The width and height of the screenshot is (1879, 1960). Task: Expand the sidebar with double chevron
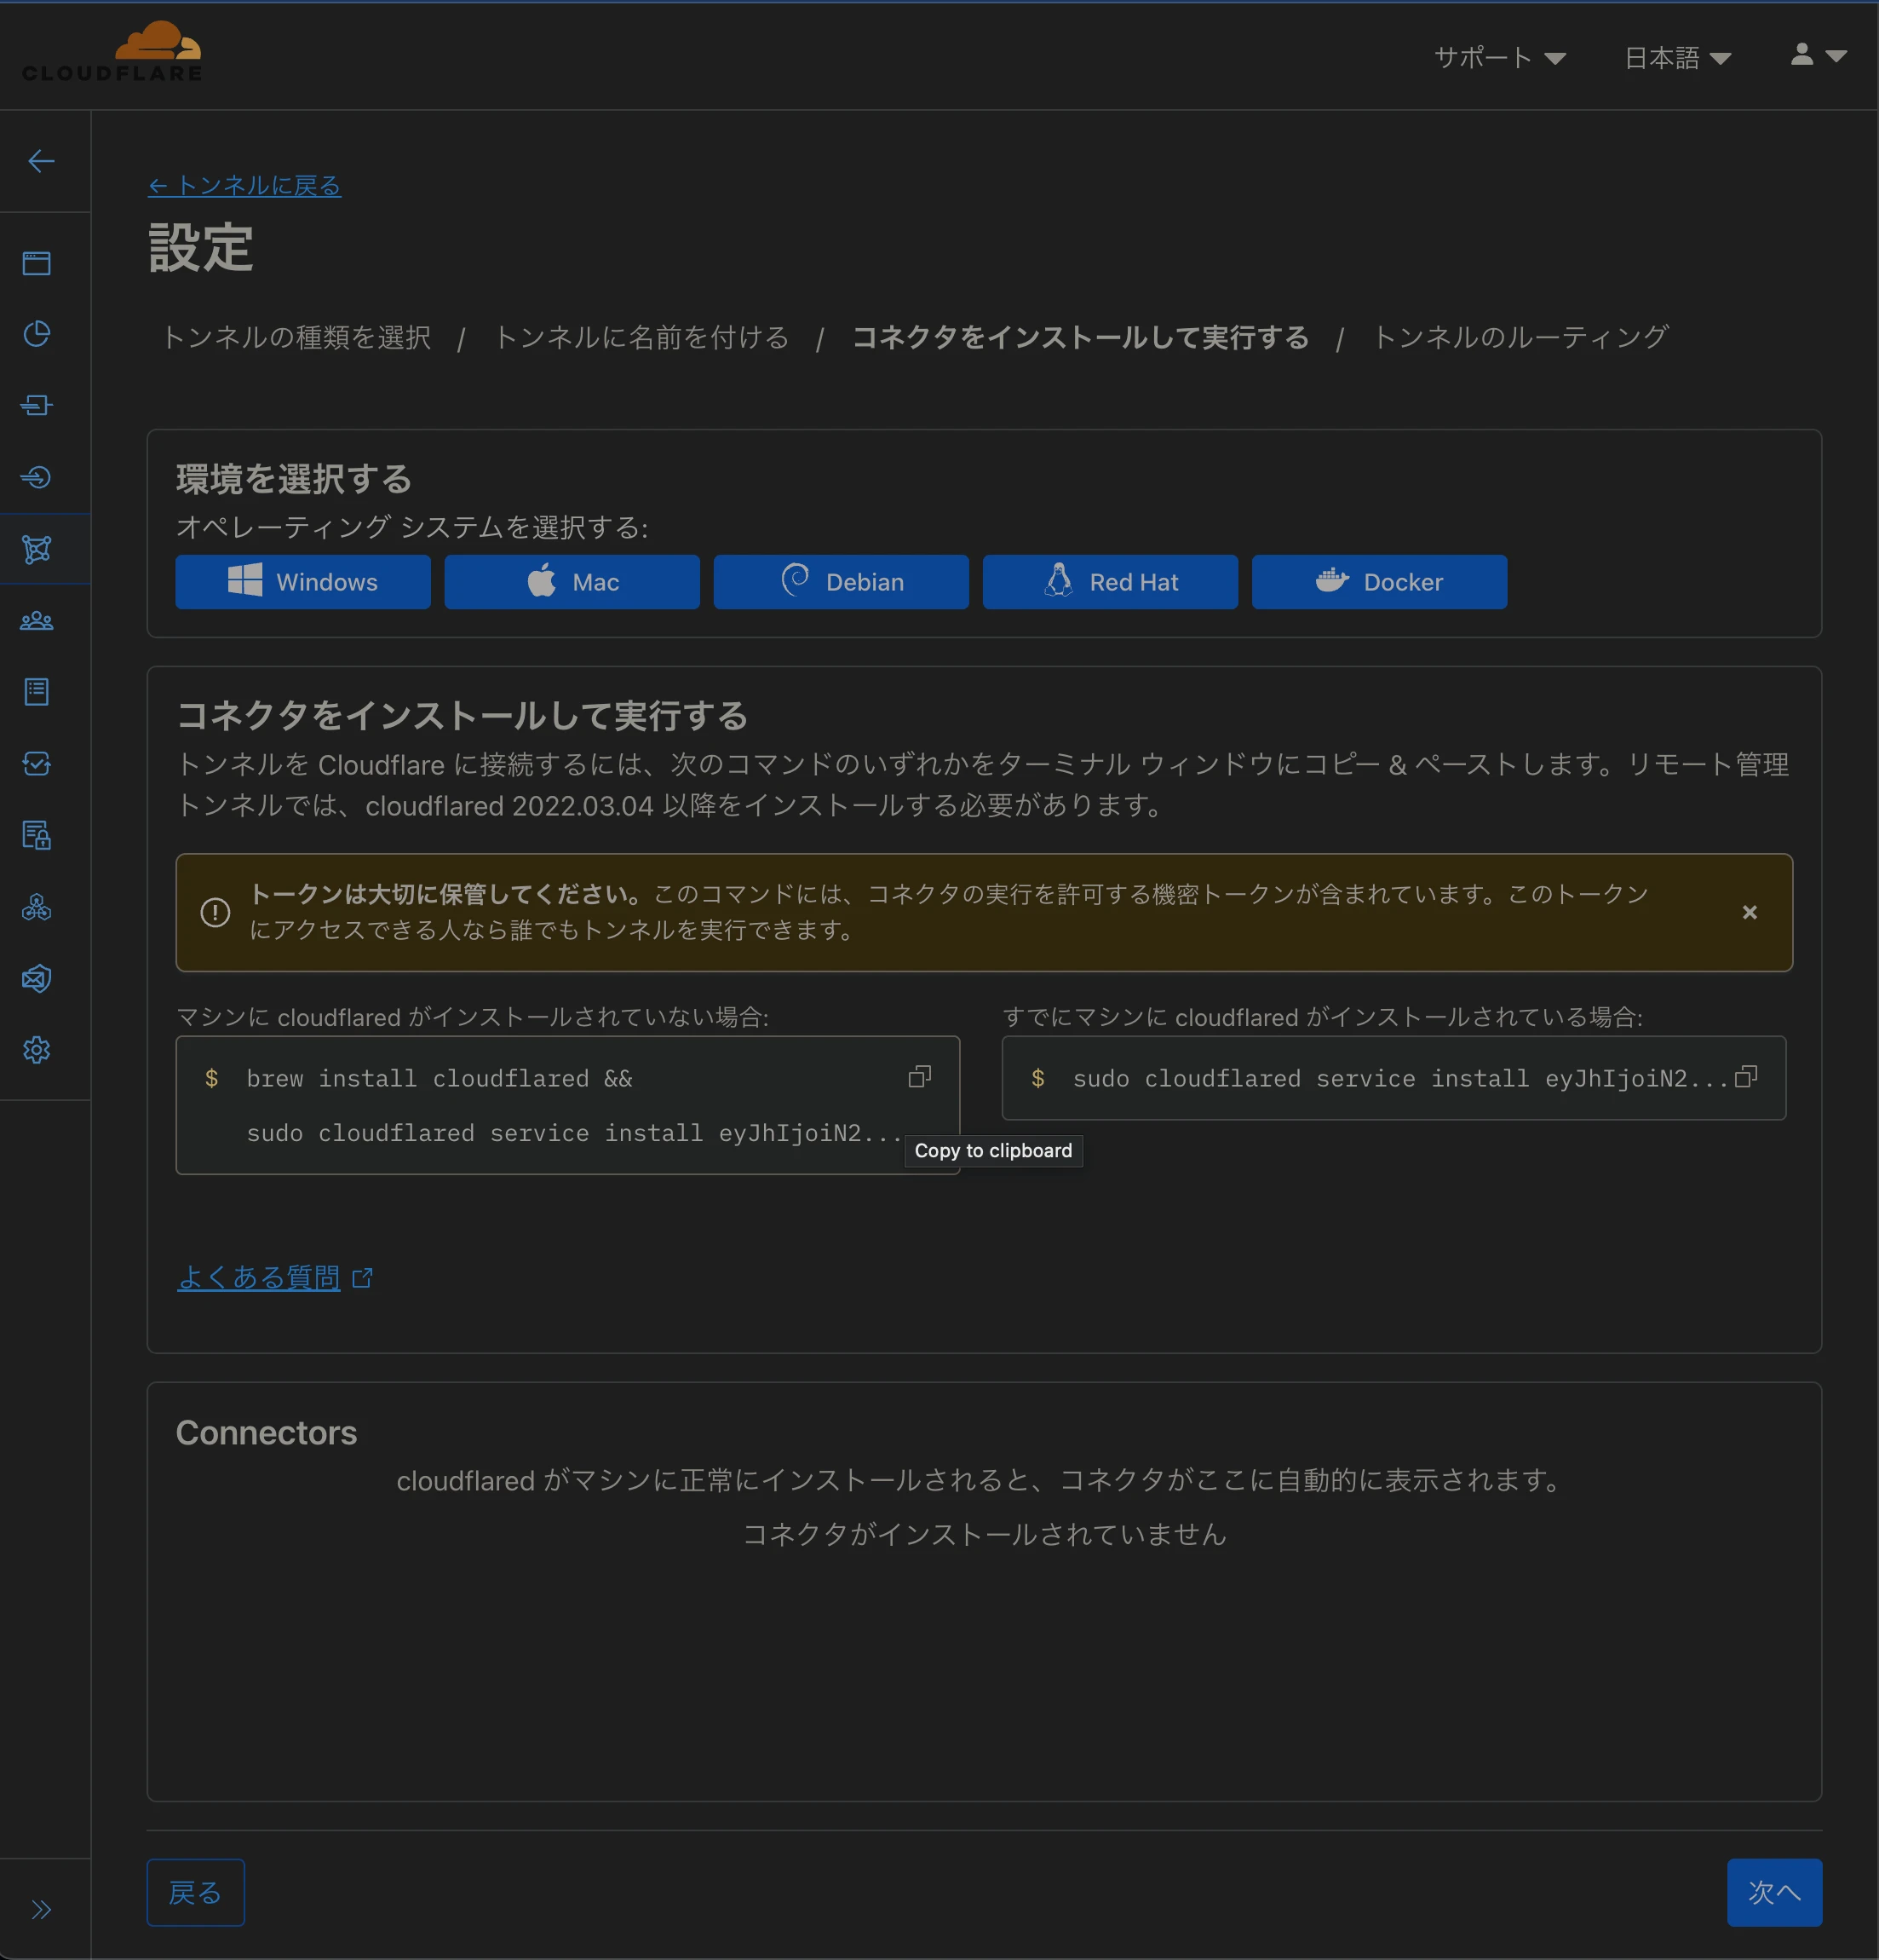(x=41, y=1910)
